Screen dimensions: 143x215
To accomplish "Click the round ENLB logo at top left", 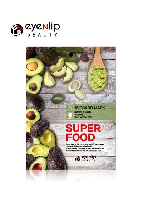I will pyautogui.click(x=17, y=30).
